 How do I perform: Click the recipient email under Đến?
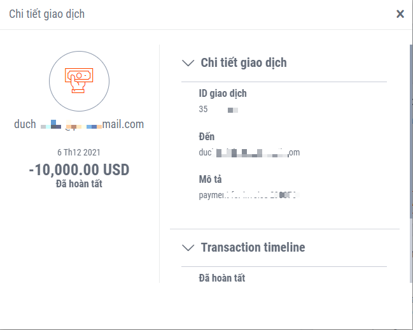(x=249, y=152)
